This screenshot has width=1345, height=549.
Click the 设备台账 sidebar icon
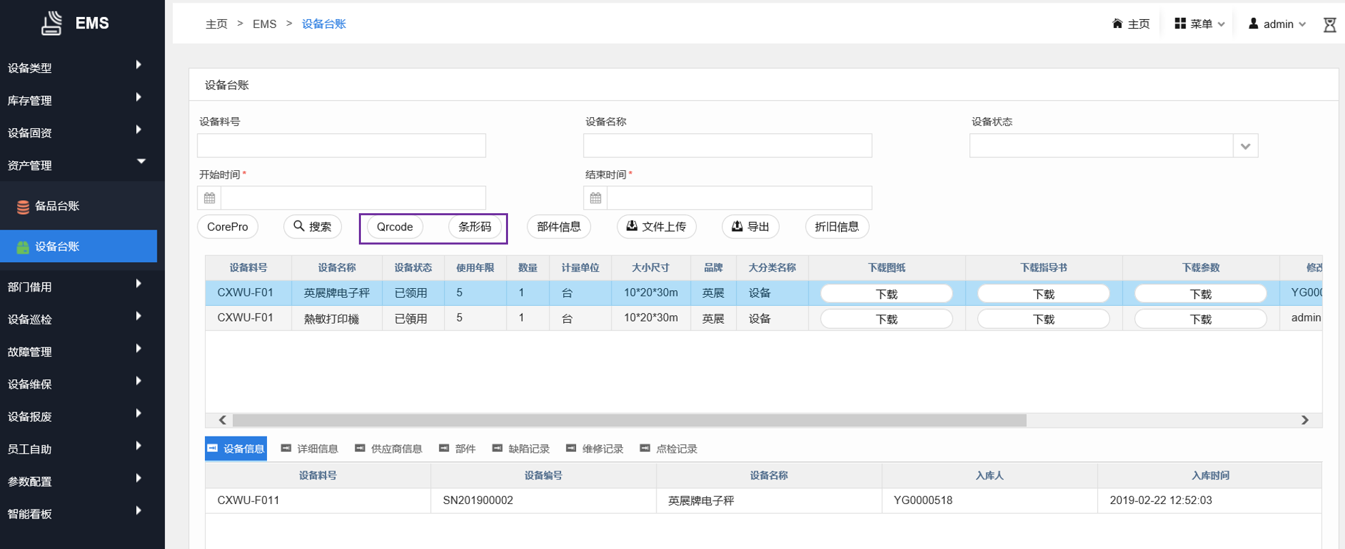23,247
